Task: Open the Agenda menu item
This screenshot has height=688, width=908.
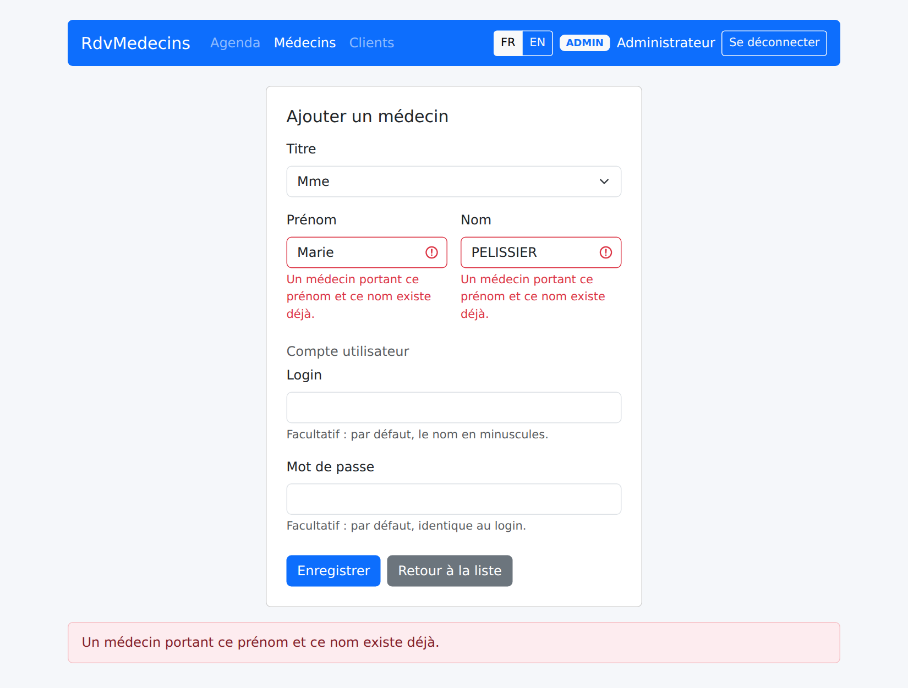Action: click(x=235, y=43)
